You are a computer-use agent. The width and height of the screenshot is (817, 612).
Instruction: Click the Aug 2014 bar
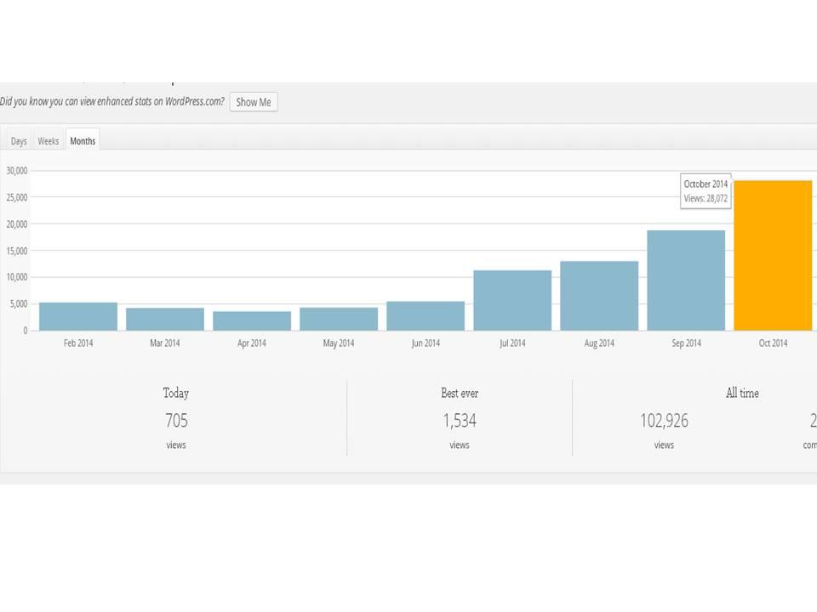pos(599,296)
